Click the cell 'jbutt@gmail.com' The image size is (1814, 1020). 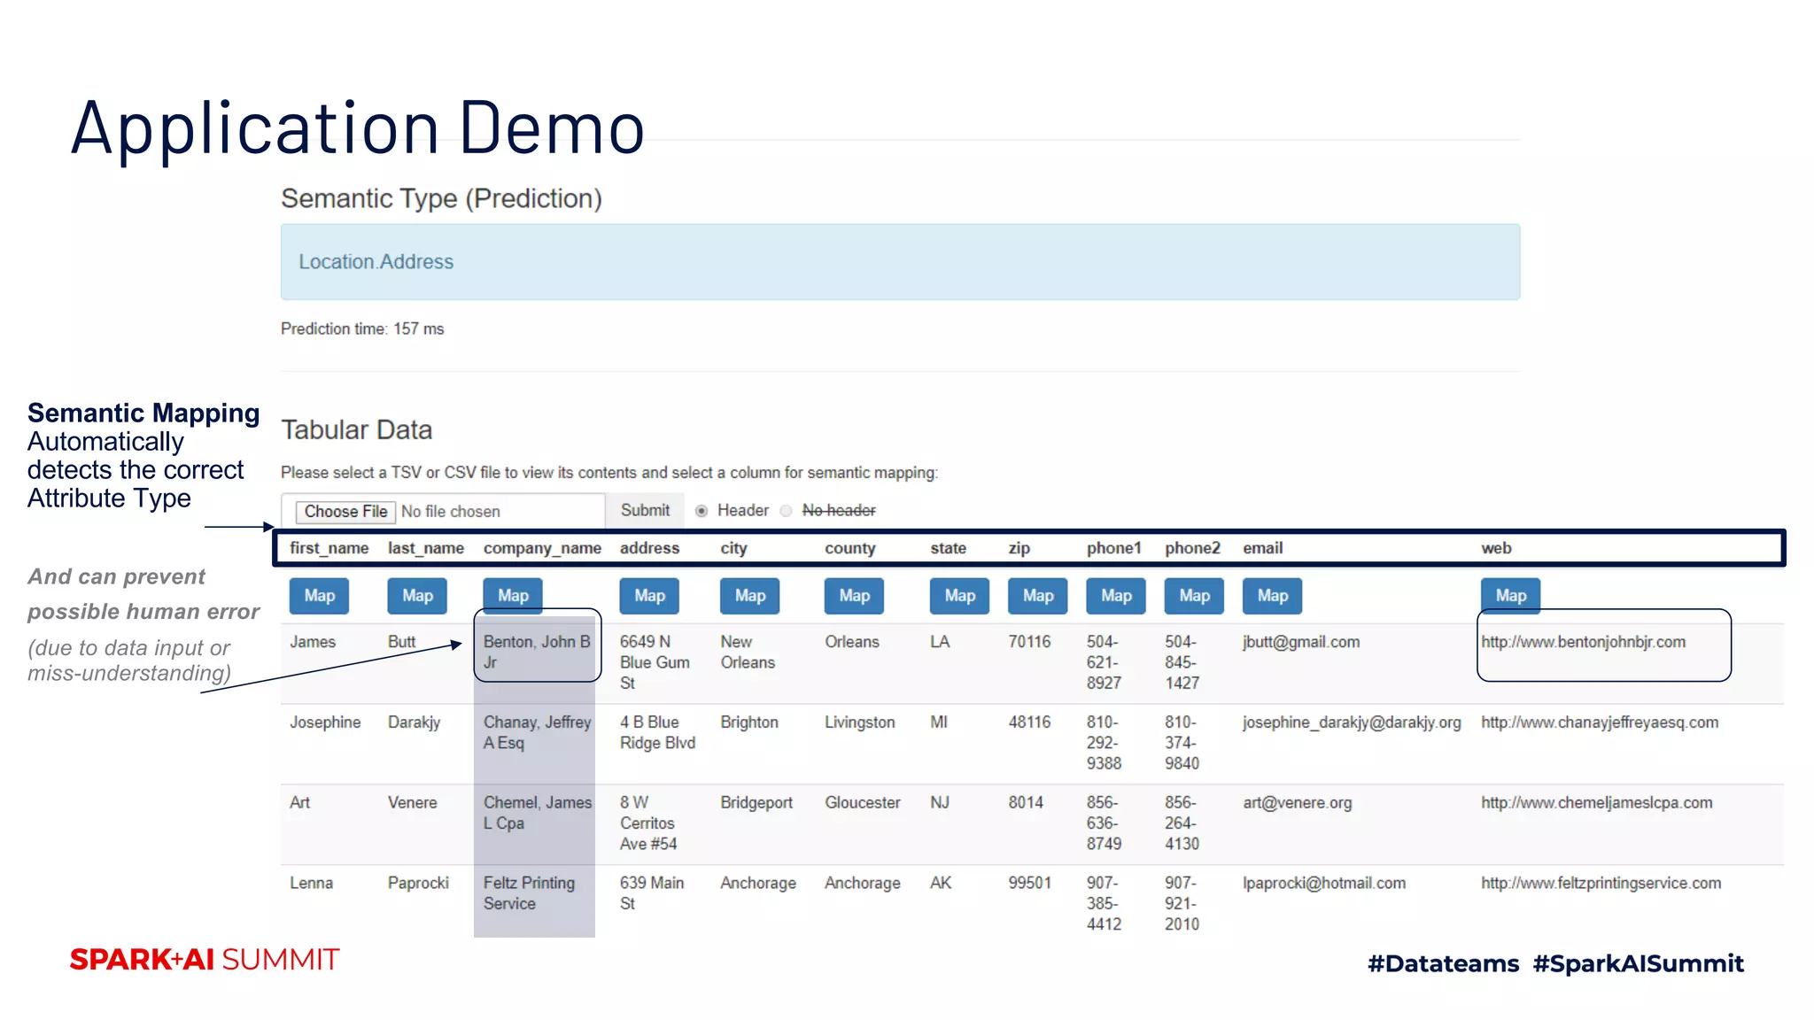point(1300,642)
